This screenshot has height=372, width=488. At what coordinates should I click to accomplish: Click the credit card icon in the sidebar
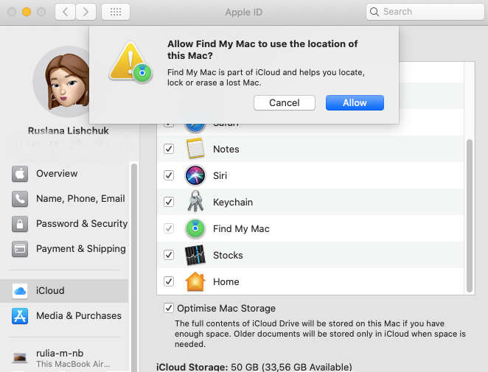click(x=20, y=249)
